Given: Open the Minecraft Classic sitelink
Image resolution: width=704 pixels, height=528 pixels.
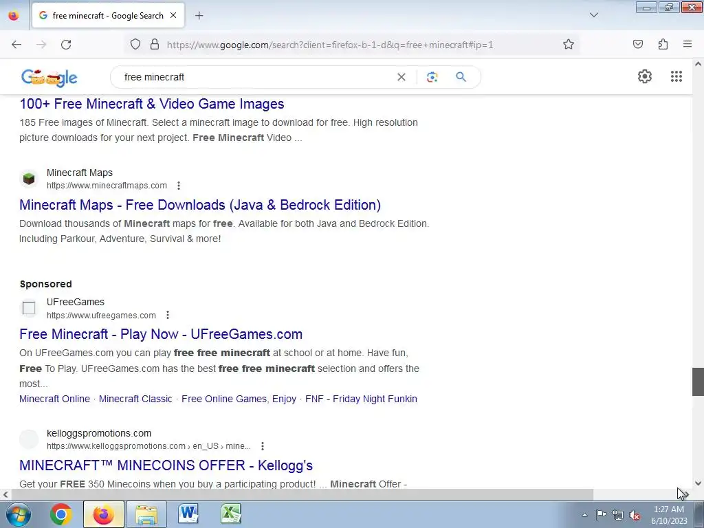Looking at the screenshot, I should click(135, 399).
